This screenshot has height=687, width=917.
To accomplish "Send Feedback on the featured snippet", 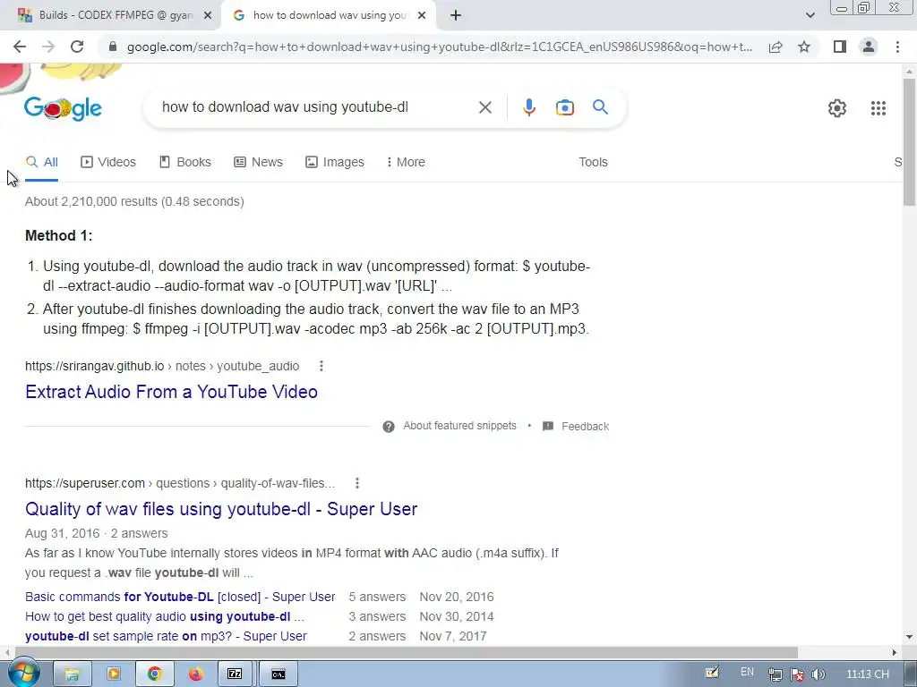I will (x=585, y=427).
